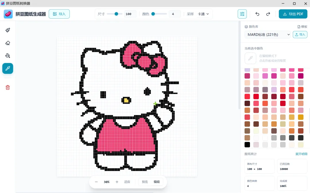This screenshot has height=193, width=310.
Task: Click the 30% zoom level readout
Action: coord(106,182)
